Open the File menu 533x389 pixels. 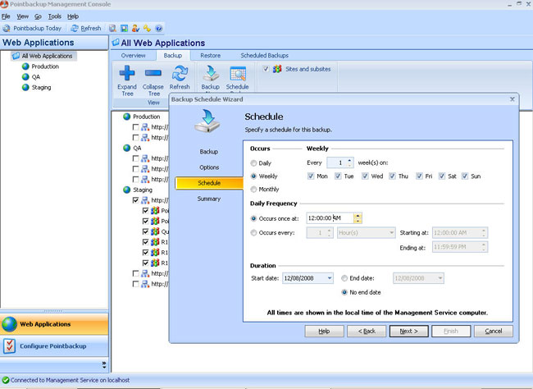pos(6,16)
